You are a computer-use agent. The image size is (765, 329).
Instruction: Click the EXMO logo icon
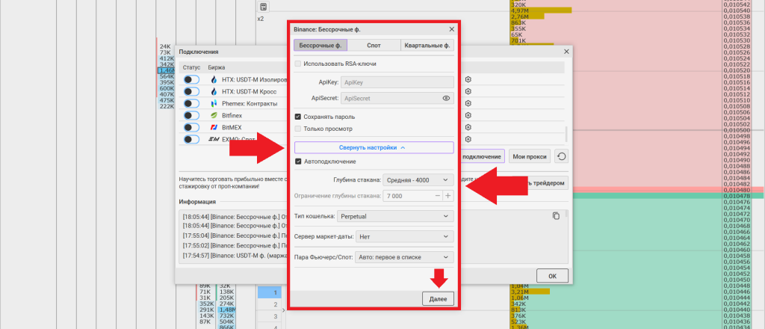pyautogui.click(x=214, y=140)
